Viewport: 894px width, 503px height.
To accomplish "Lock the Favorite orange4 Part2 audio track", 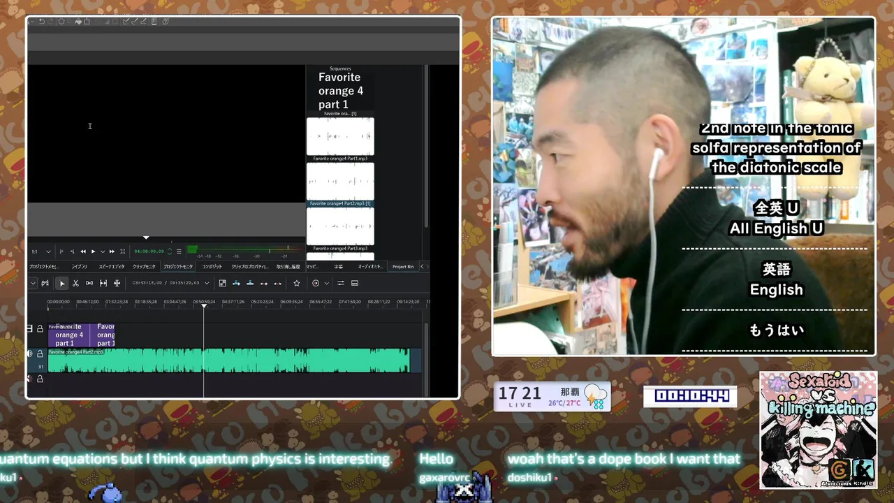I will (40, 354).
